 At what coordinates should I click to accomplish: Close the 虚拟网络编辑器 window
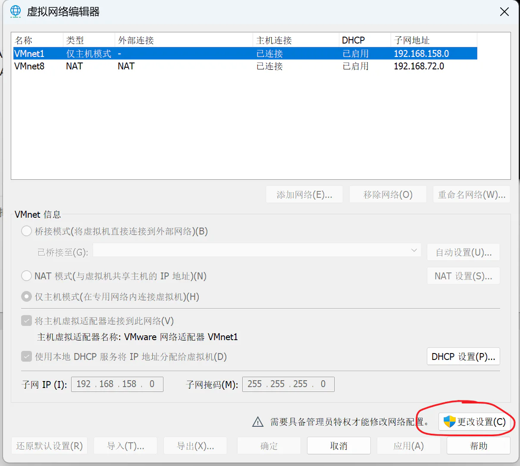tap(504, 12)
